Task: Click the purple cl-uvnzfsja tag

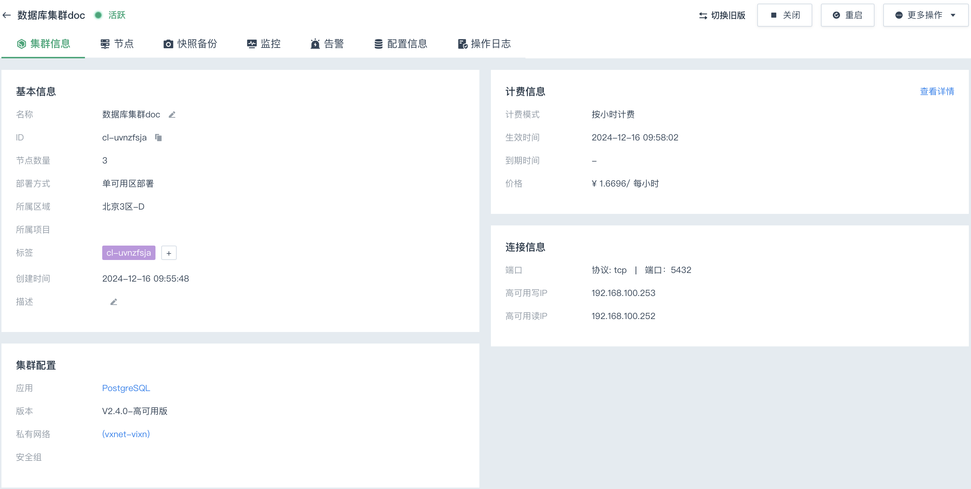Action: point(128,253)
